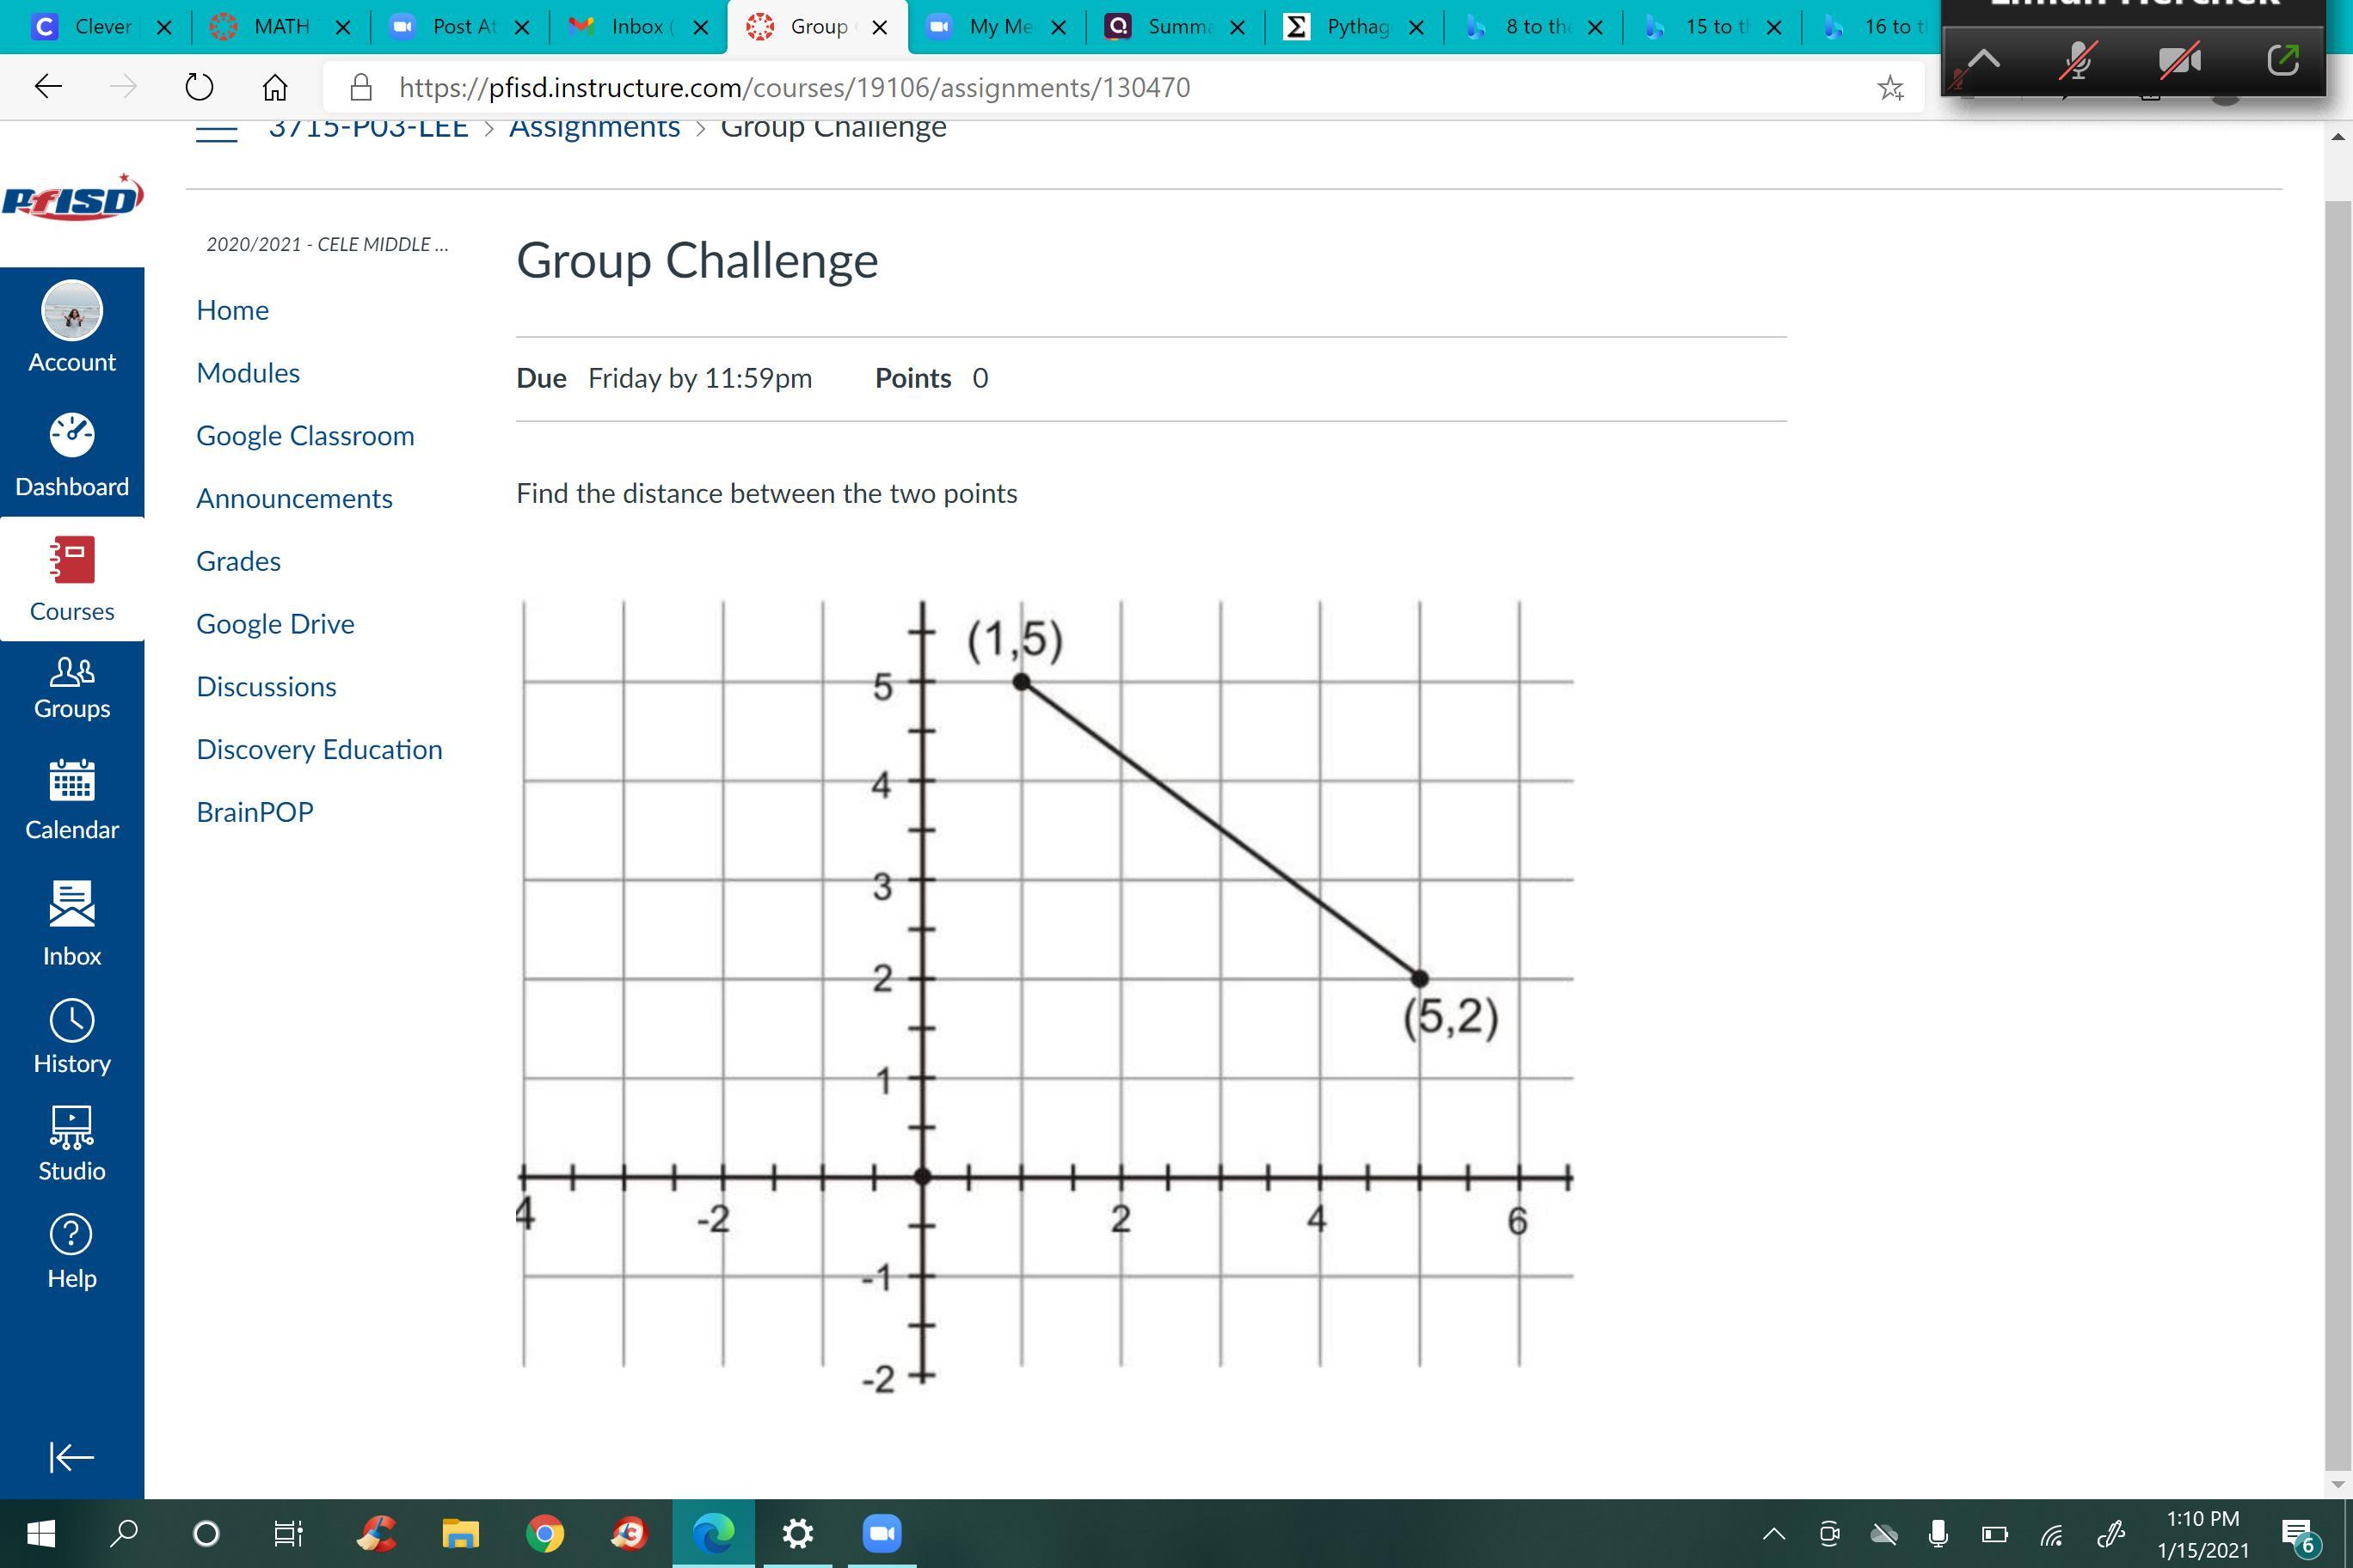Open the Assignments breadcrumb link

594,128
